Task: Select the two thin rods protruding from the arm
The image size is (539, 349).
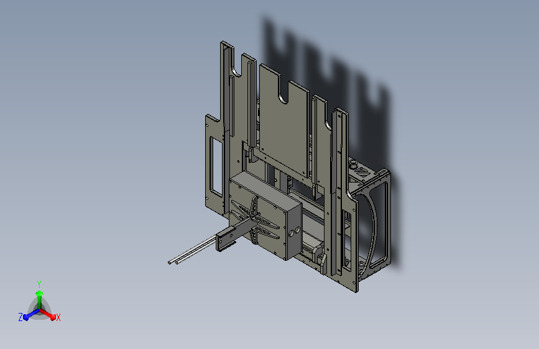Action: tap(191, 250)
